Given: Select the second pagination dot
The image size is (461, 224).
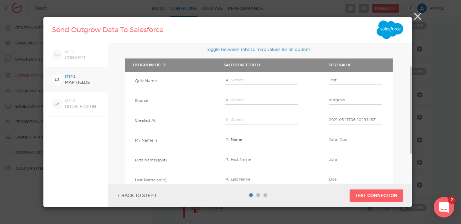Looking at the screenshot, I should 258,195.
